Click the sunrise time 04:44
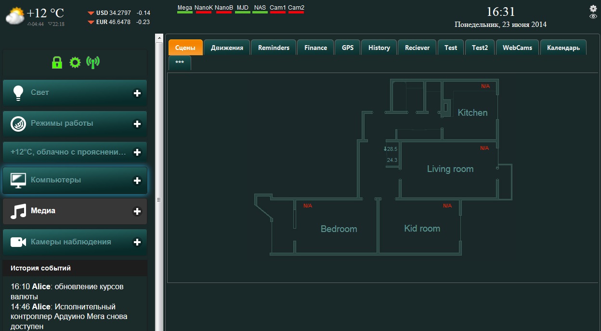Image resolution: width=601 pixels, height=331 pixels. [36, 24]
